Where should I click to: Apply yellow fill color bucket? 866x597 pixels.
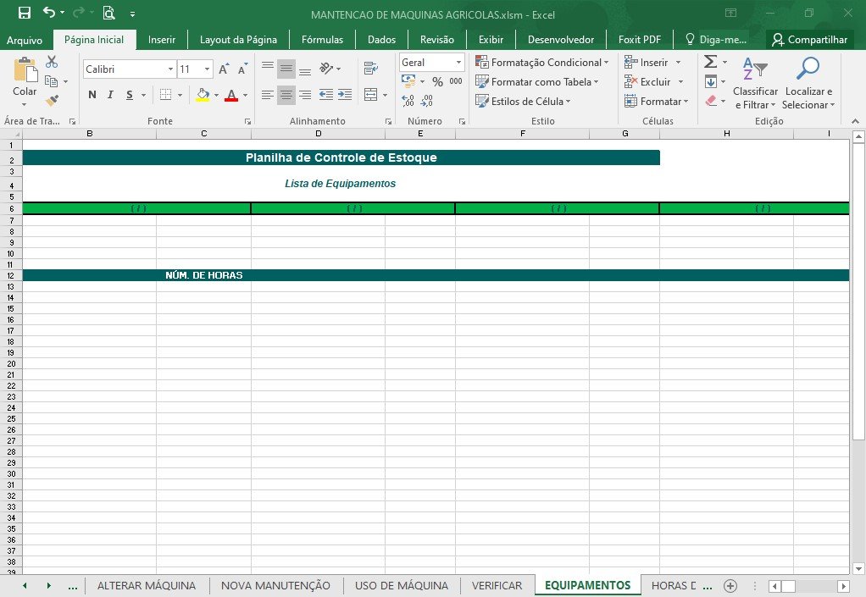click(203, 95)
